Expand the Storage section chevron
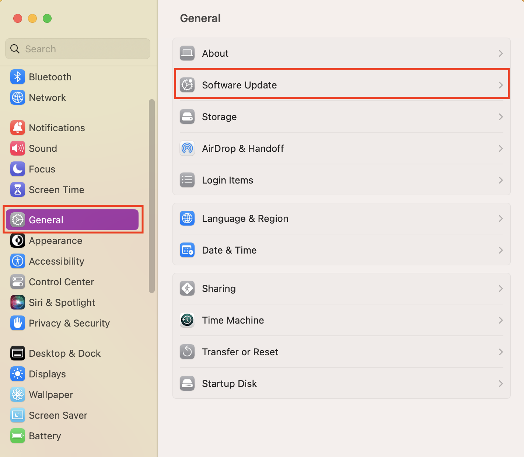524x457 pixels. click(500, 116)
